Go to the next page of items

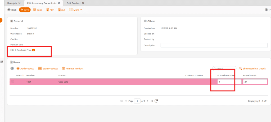coord(148,101)
